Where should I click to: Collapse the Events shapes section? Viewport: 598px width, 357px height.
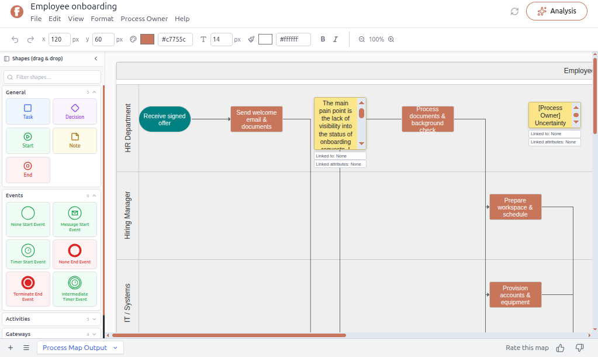point(94,195)
